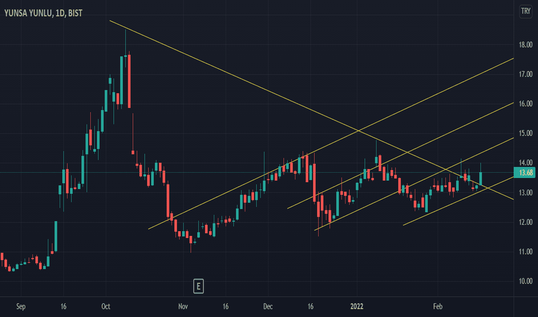Viewport: 538px width, 317px height.
Task: Click the Feb date label on time axis
Action: click(x=438, y=307)
